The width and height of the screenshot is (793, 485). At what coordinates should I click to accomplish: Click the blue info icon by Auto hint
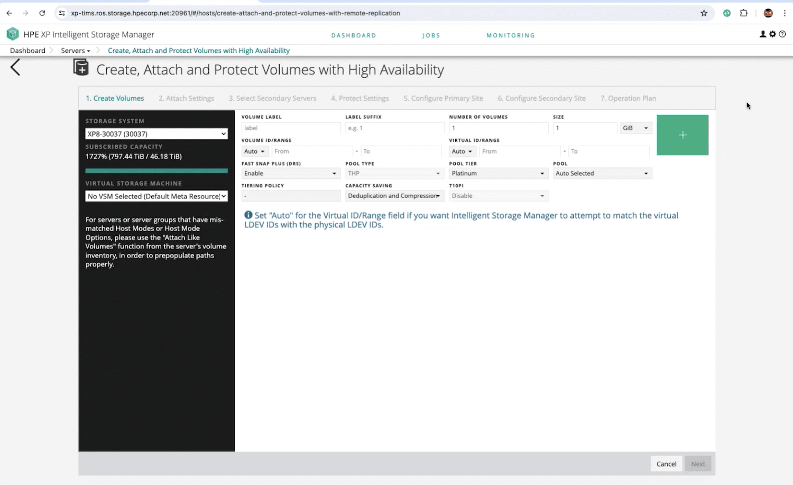point(248,215)
